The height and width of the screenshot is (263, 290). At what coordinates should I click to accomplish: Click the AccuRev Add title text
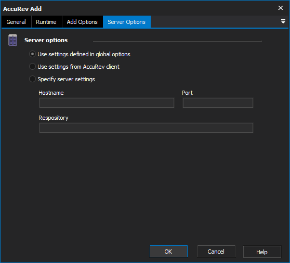pos(22,9)
